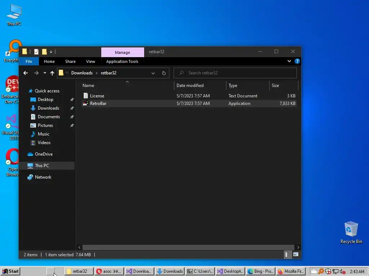Click the volume icon in the system tray
The height and width of the screenshot is (276, 369).
pos(342,272)
